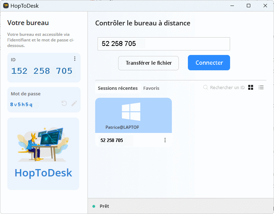The height and width of the screenshot is (214, 274).
Task: Open options menu for session 52 258 705
Action: point(165,140)
